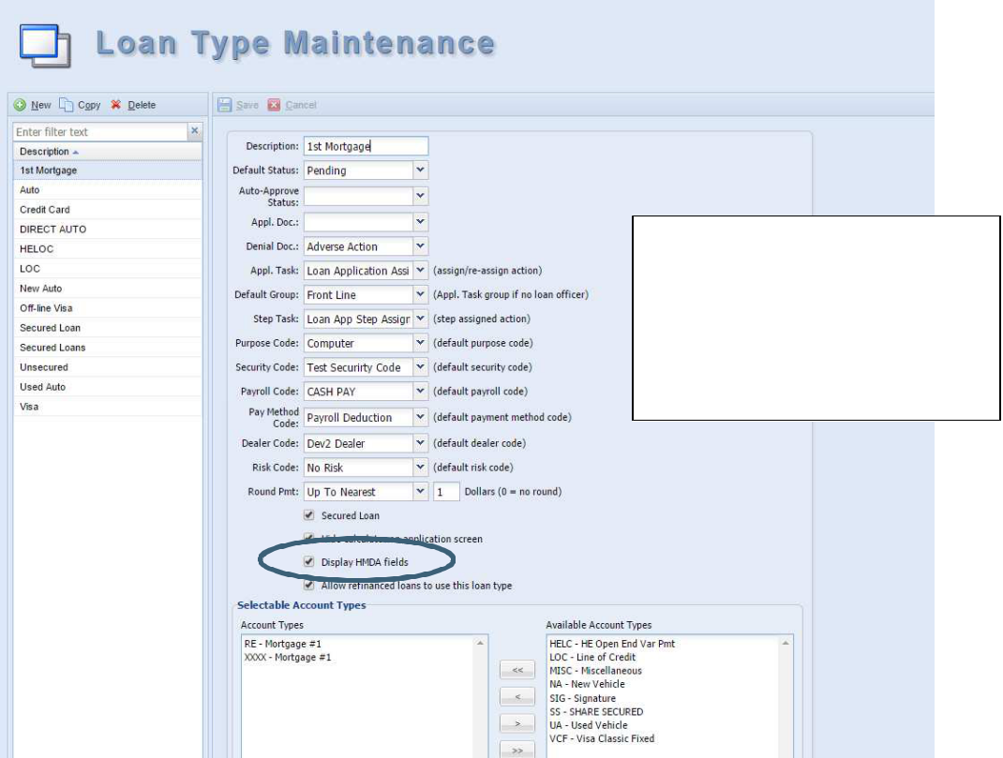The image size is (1003, 758).
Task: Click the Save button in toolbar
Action: (x=238, y=105)
